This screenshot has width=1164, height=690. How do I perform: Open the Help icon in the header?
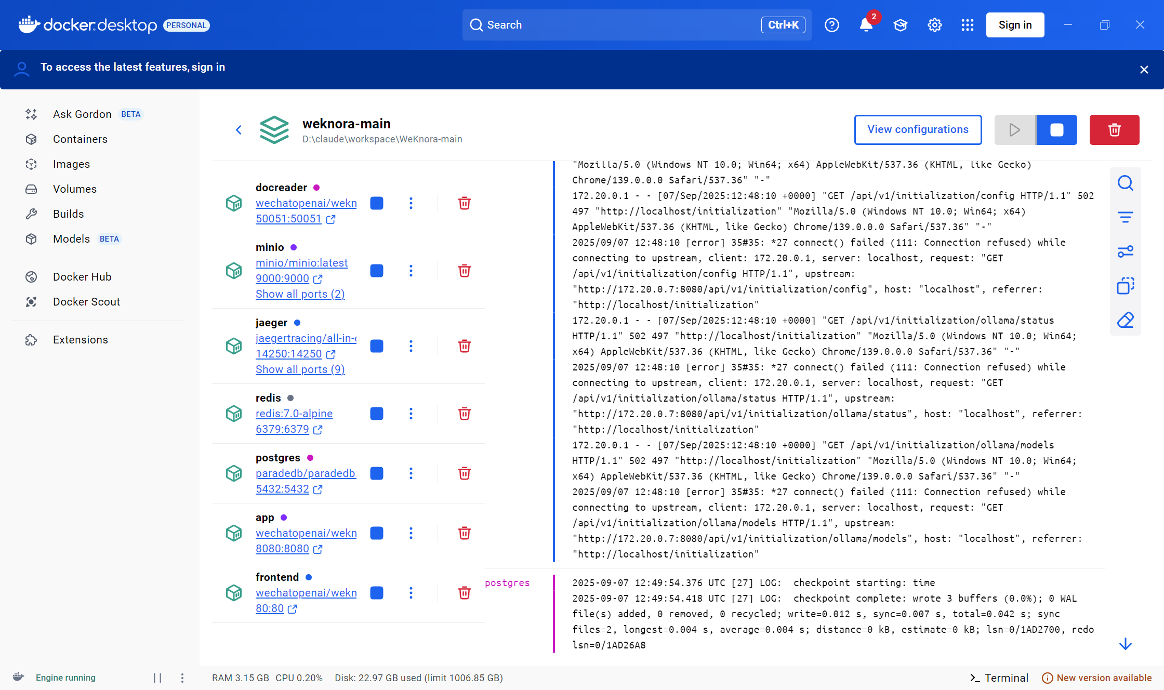point(832,25)
